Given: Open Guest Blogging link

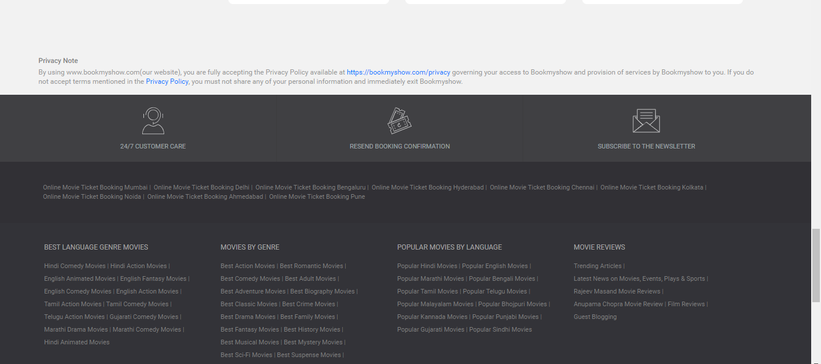Looking at the screenshot, I should 595,317.
